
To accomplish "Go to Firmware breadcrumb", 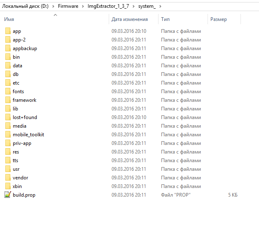I will (68, 6).
